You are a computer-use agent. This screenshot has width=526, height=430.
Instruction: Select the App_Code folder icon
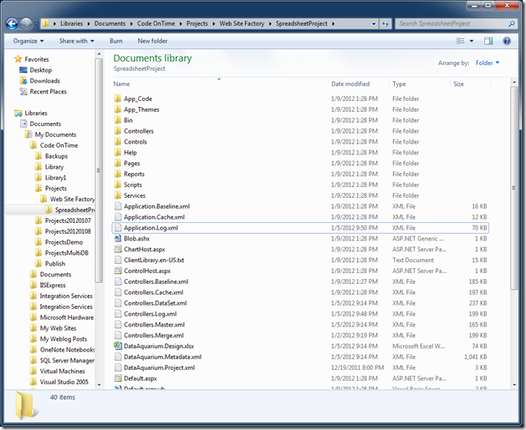click(117, 99)
